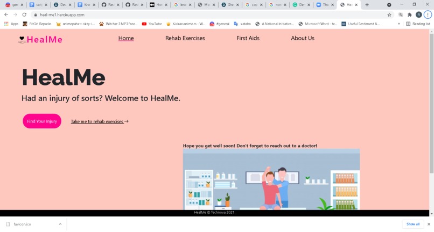Open the Kickassanime.rs bookmark

185,24
